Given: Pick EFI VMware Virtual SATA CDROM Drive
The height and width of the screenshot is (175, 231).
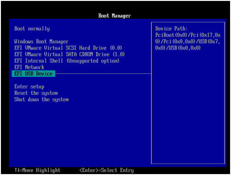Looking at the screenshot, I should [70, 55].
